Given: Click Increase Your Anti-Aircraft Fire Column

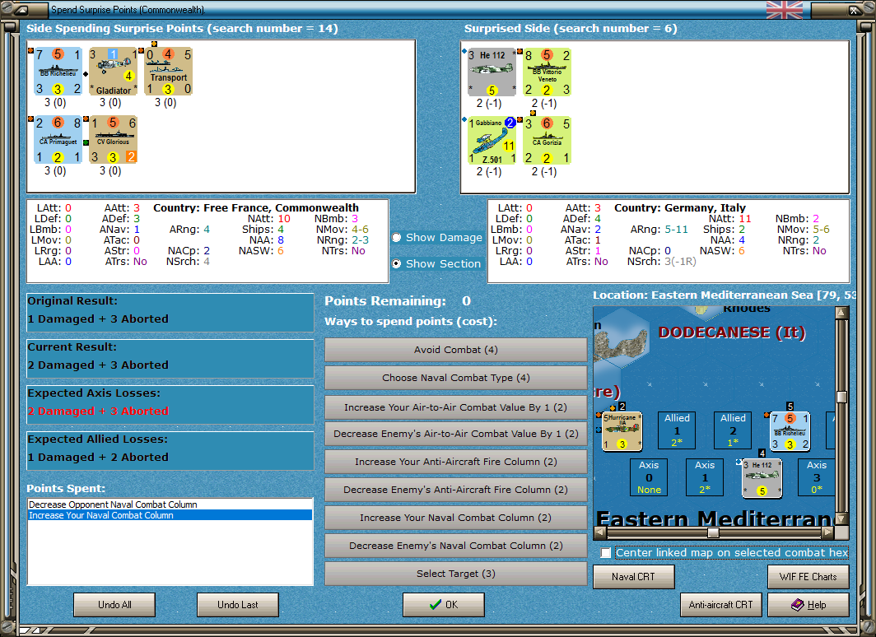Looking at the screenshot, I should tap(455, 462).
